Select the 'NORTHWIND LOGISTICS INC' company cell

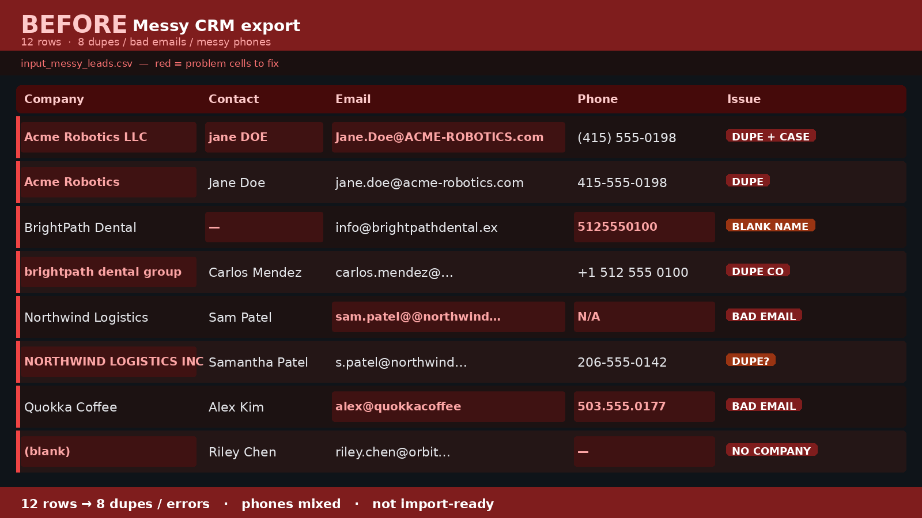[108, 361]
